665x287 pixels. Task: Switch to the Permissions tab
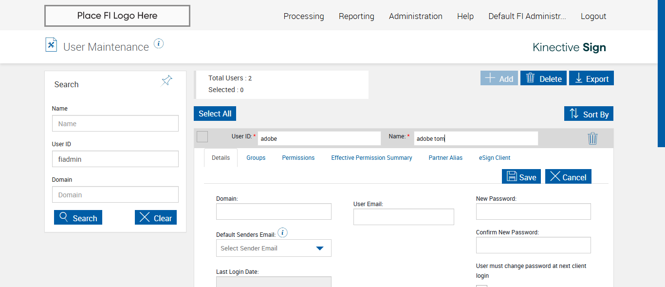[x=298, y=158]
